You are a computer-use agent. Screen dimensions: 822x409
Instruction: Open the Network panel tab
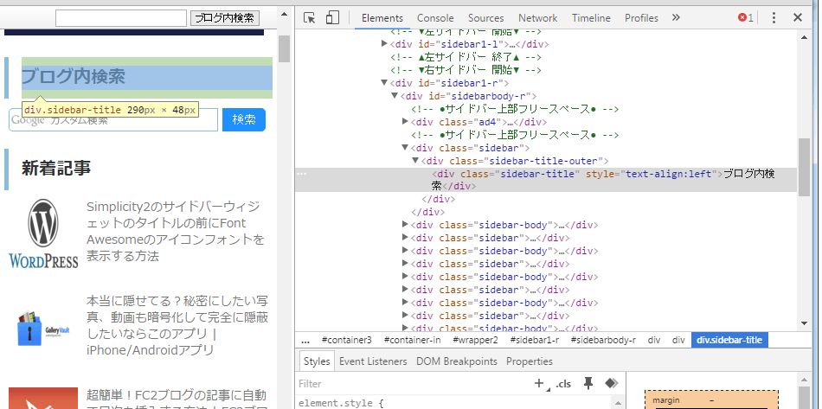click(537, 18)
